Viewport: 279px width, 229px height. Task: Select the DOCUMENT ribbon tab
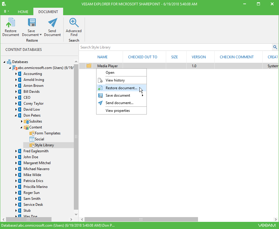click(48, 12)
